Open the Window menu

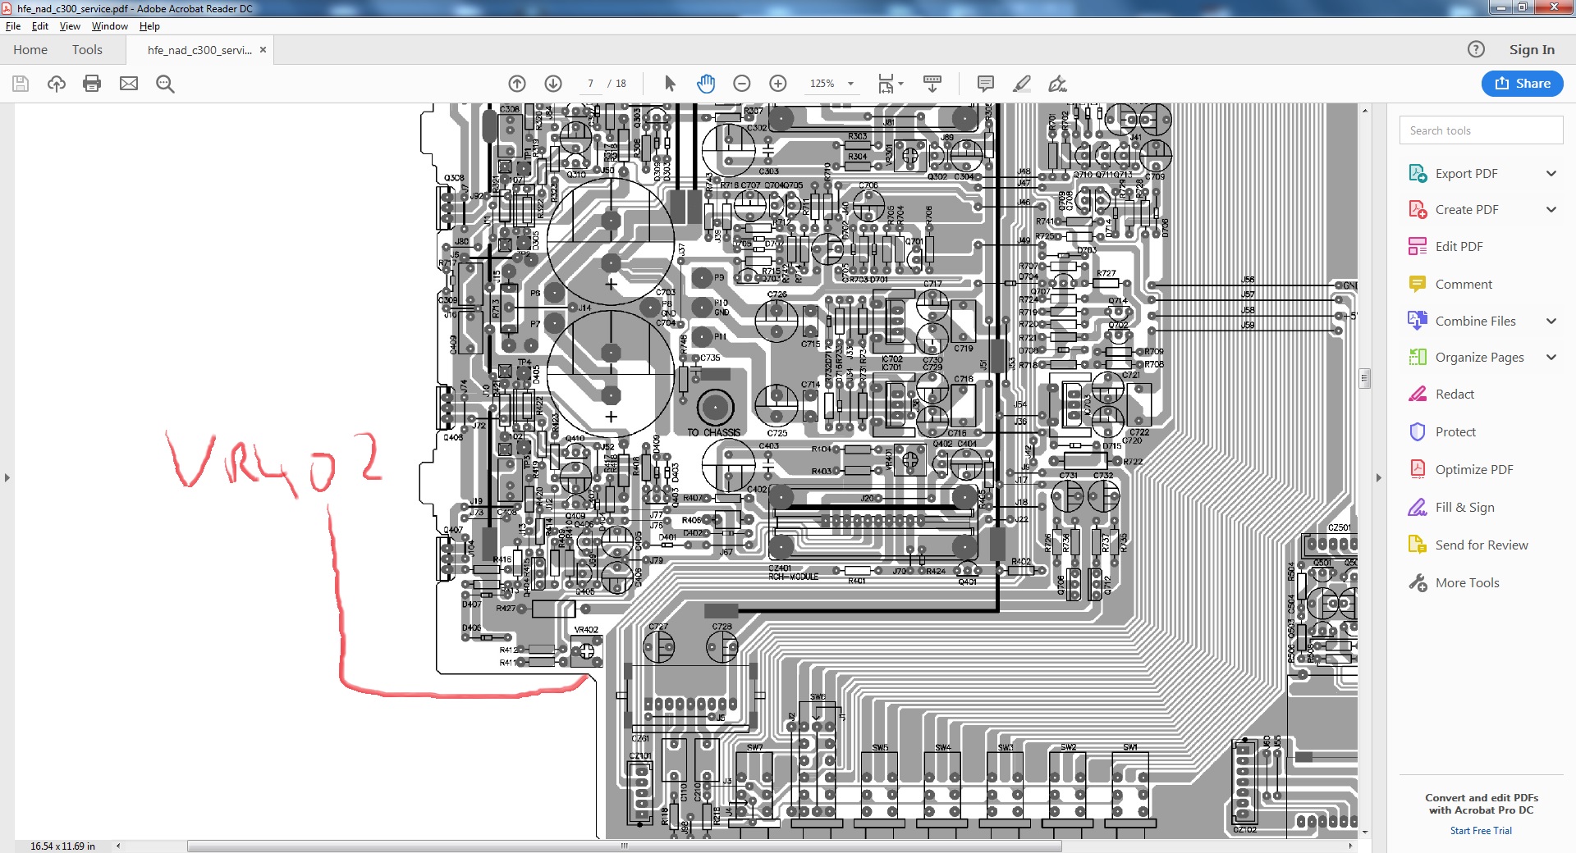point(109,26)
